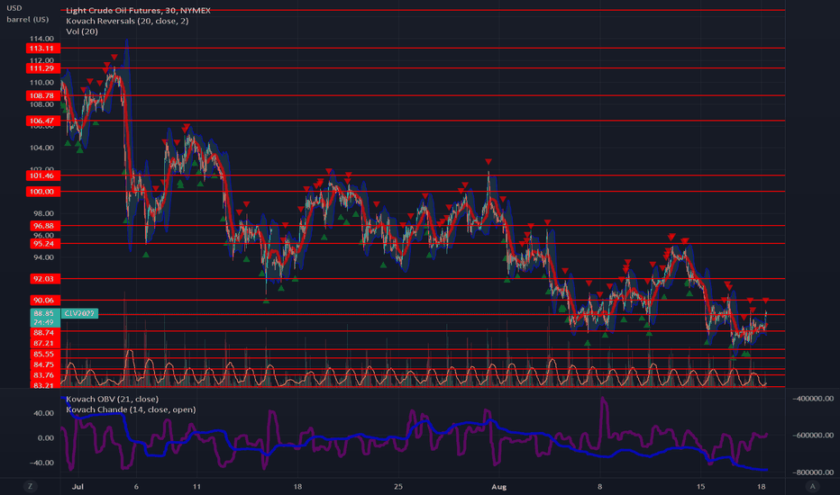Click the 83.21 red level label
This screenshot has width=840, height=495.
pyautogui.click(x=45, y=385)
